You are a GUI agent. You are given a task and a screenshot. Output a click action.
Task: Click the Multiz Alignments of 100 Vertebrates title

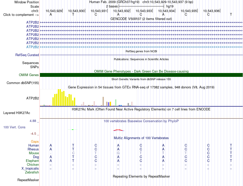coord(141,138)
